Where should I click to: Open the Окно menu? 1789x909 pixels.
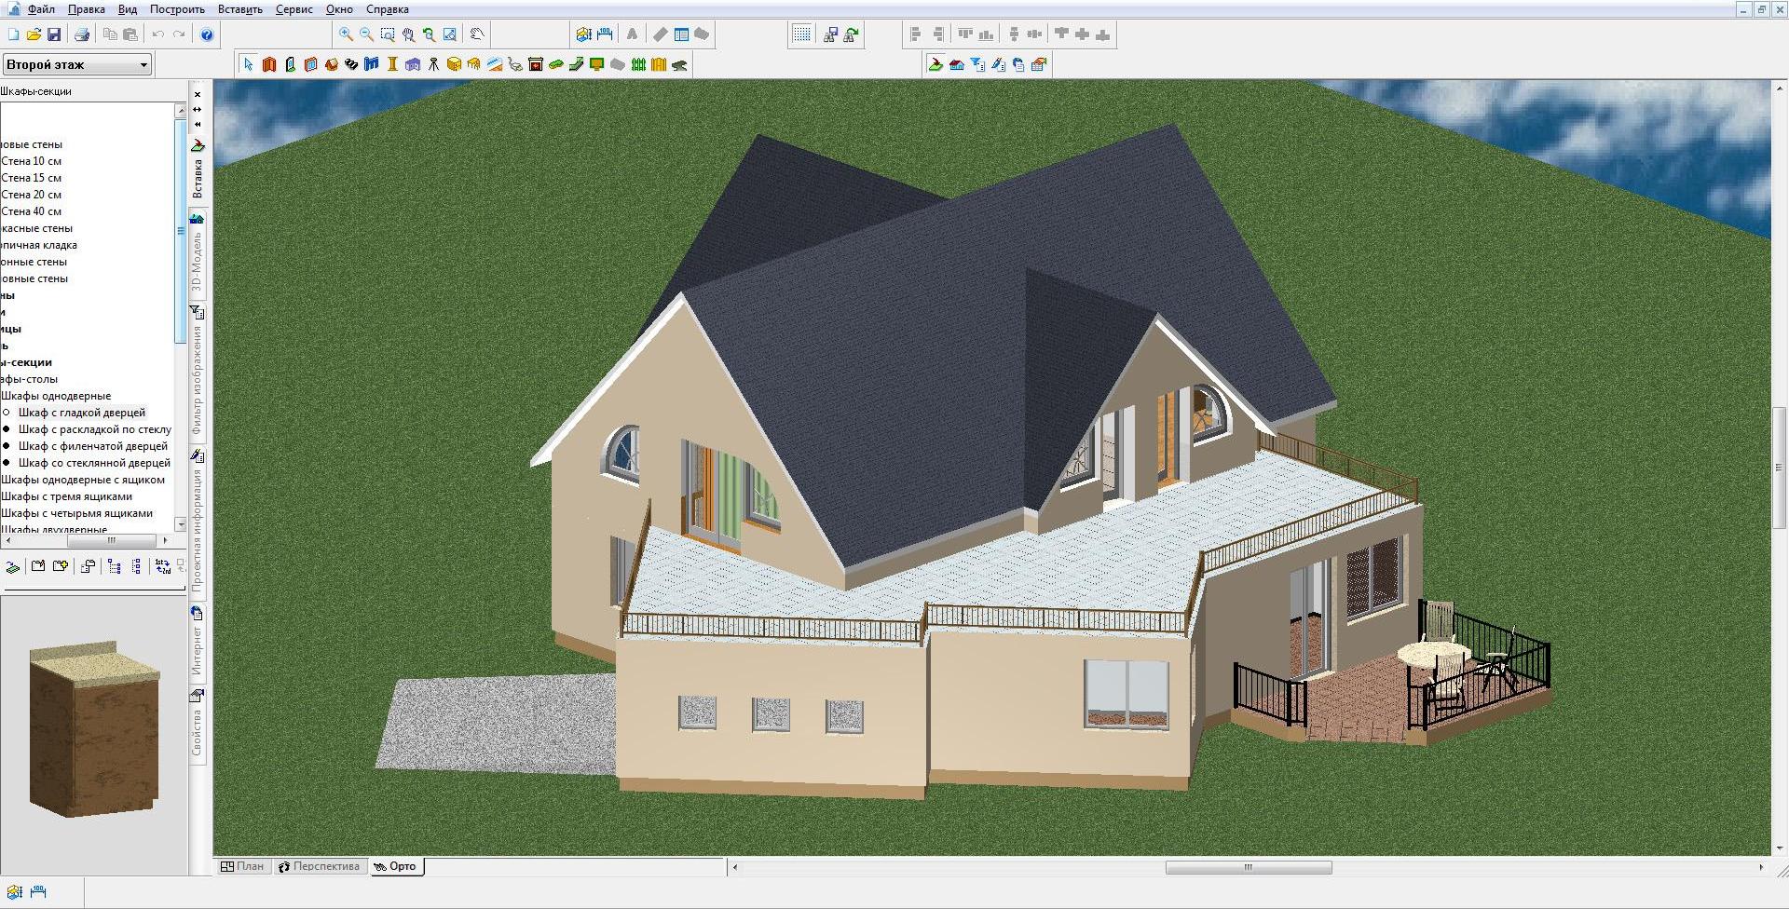coord(339,9)
